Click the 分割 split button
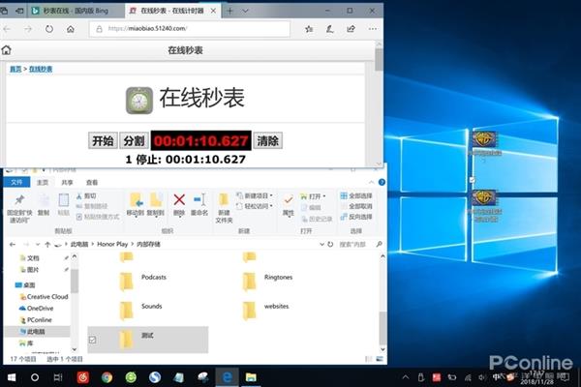The width and height of the screenshot is (581, 387). (x=134, y=140)
